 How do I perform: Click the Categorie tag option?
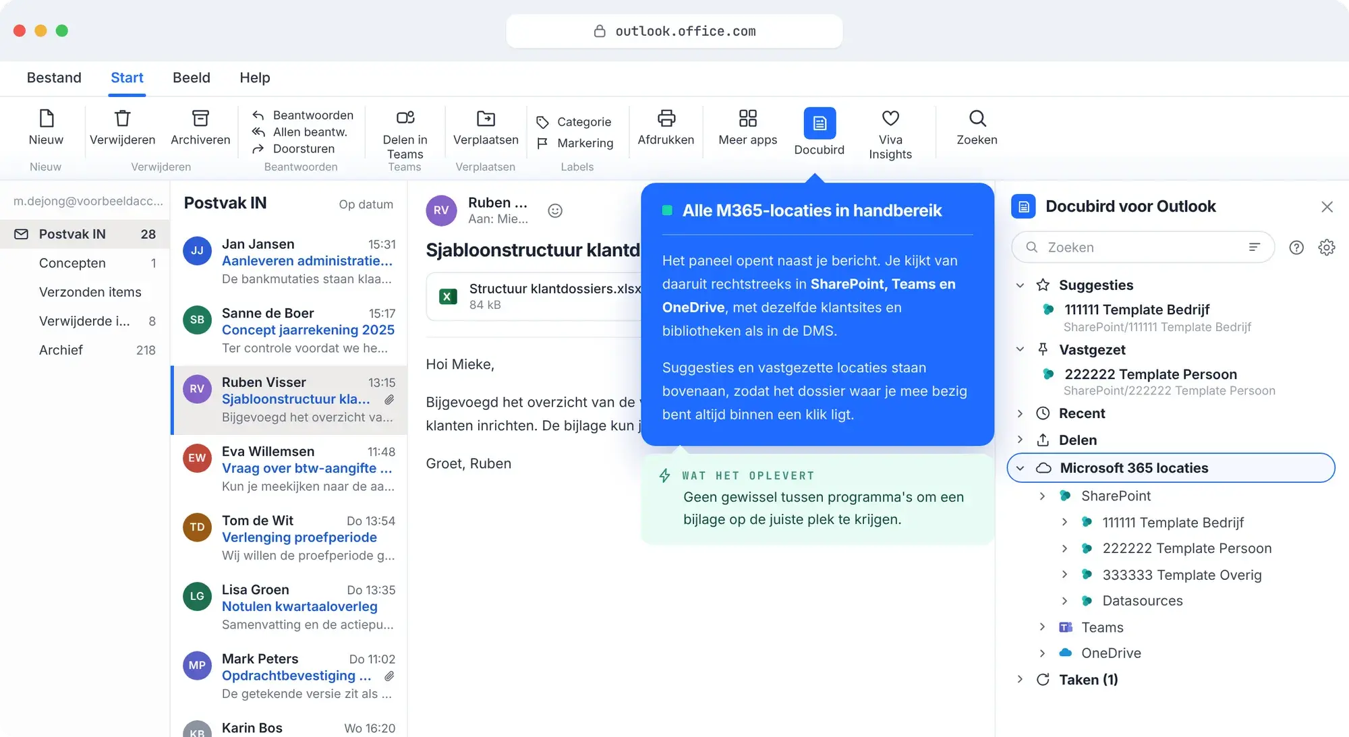574,122
